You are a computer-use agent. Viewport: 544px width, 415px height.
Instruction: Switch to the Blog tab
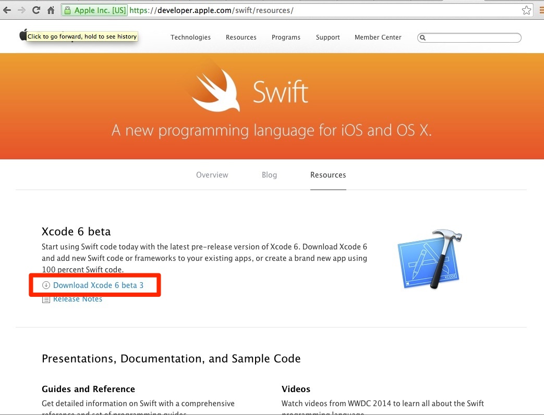point(269,175)
